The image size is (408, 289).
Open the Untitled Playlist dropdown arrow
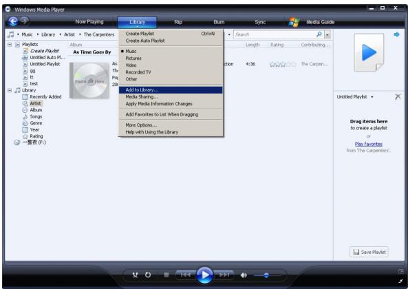(x=372, y=97)
